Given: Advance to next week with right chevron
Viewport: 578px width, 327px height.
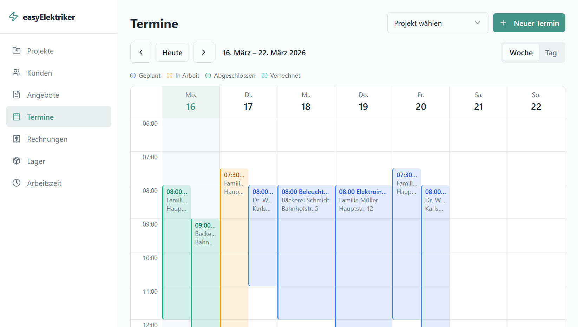Looking at the screenshot, I should pyautogui.click(x=204, y=52).
